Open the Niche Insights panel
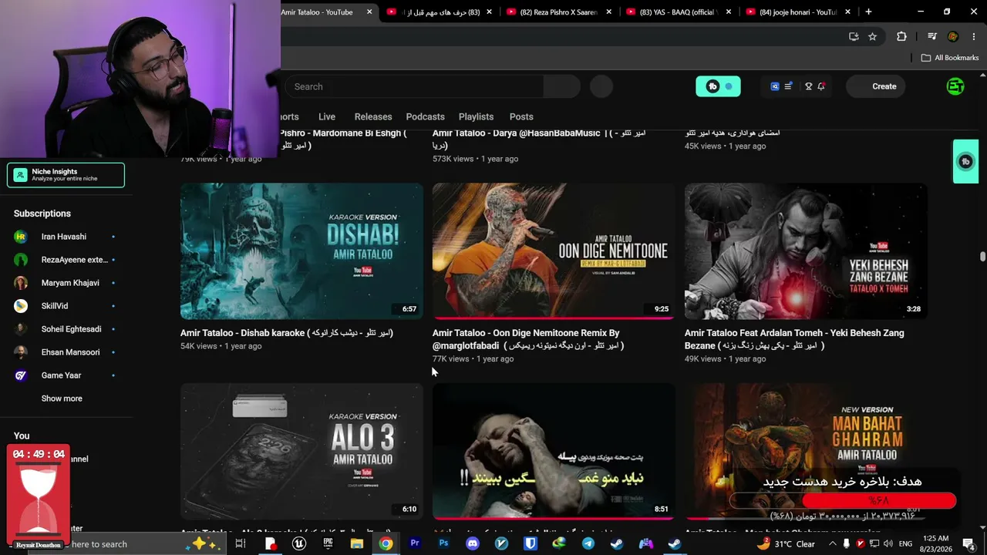987x555 pixels. coord(66,175)
